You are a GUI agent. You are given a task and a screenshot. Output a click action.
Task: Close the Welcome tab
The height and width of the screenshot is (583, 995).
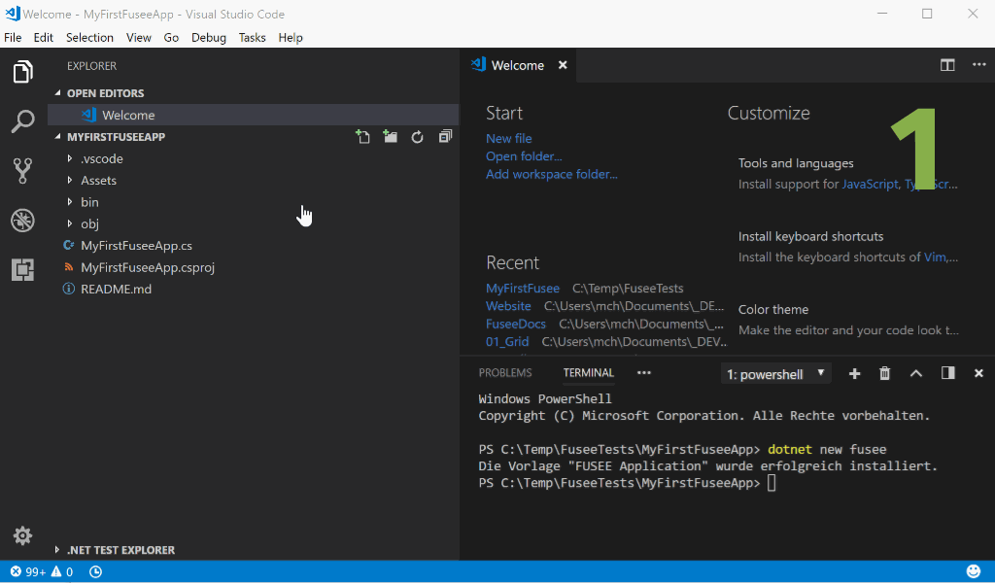(x=563, y=65)
